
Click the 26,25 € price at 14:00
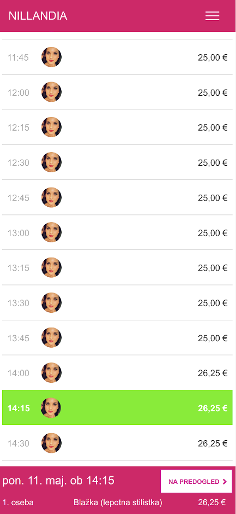pyautogui.click(x=213, y=373)
